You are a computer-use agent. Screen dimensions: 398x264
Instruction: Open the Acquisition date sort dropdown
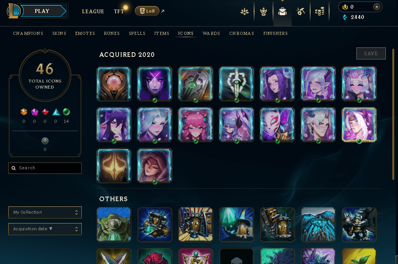coord(45,229)
